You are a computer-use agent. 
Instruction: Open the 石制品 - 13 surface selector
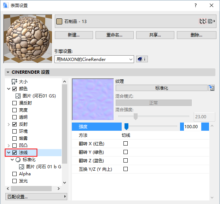point(135,21)
